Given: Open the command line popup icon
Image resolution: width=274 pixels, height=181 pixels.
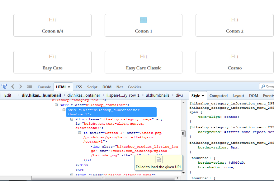Looking at the screenshot, I should pyautogui.click(x=29, y=86).
